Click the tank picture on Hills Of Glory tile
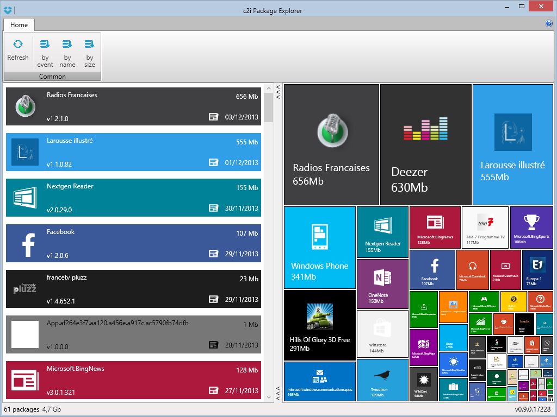557x417 pixels. coord(320,317)
